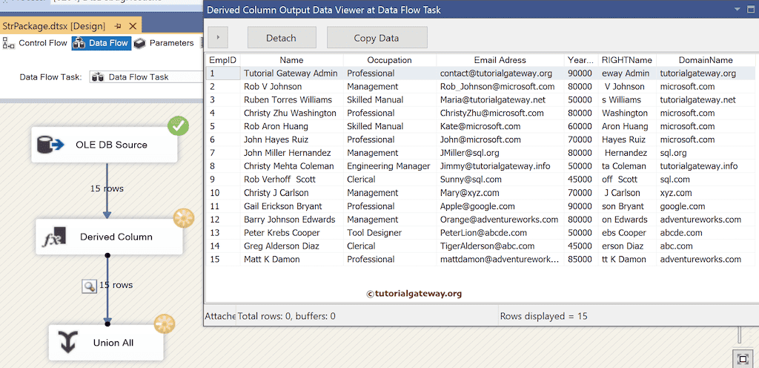Click cell 'Tutorial Gateway Admin'

(292, 73)
